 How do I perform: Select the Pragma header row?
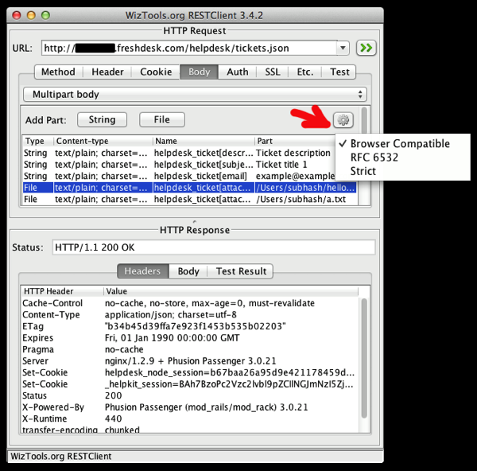190,349
